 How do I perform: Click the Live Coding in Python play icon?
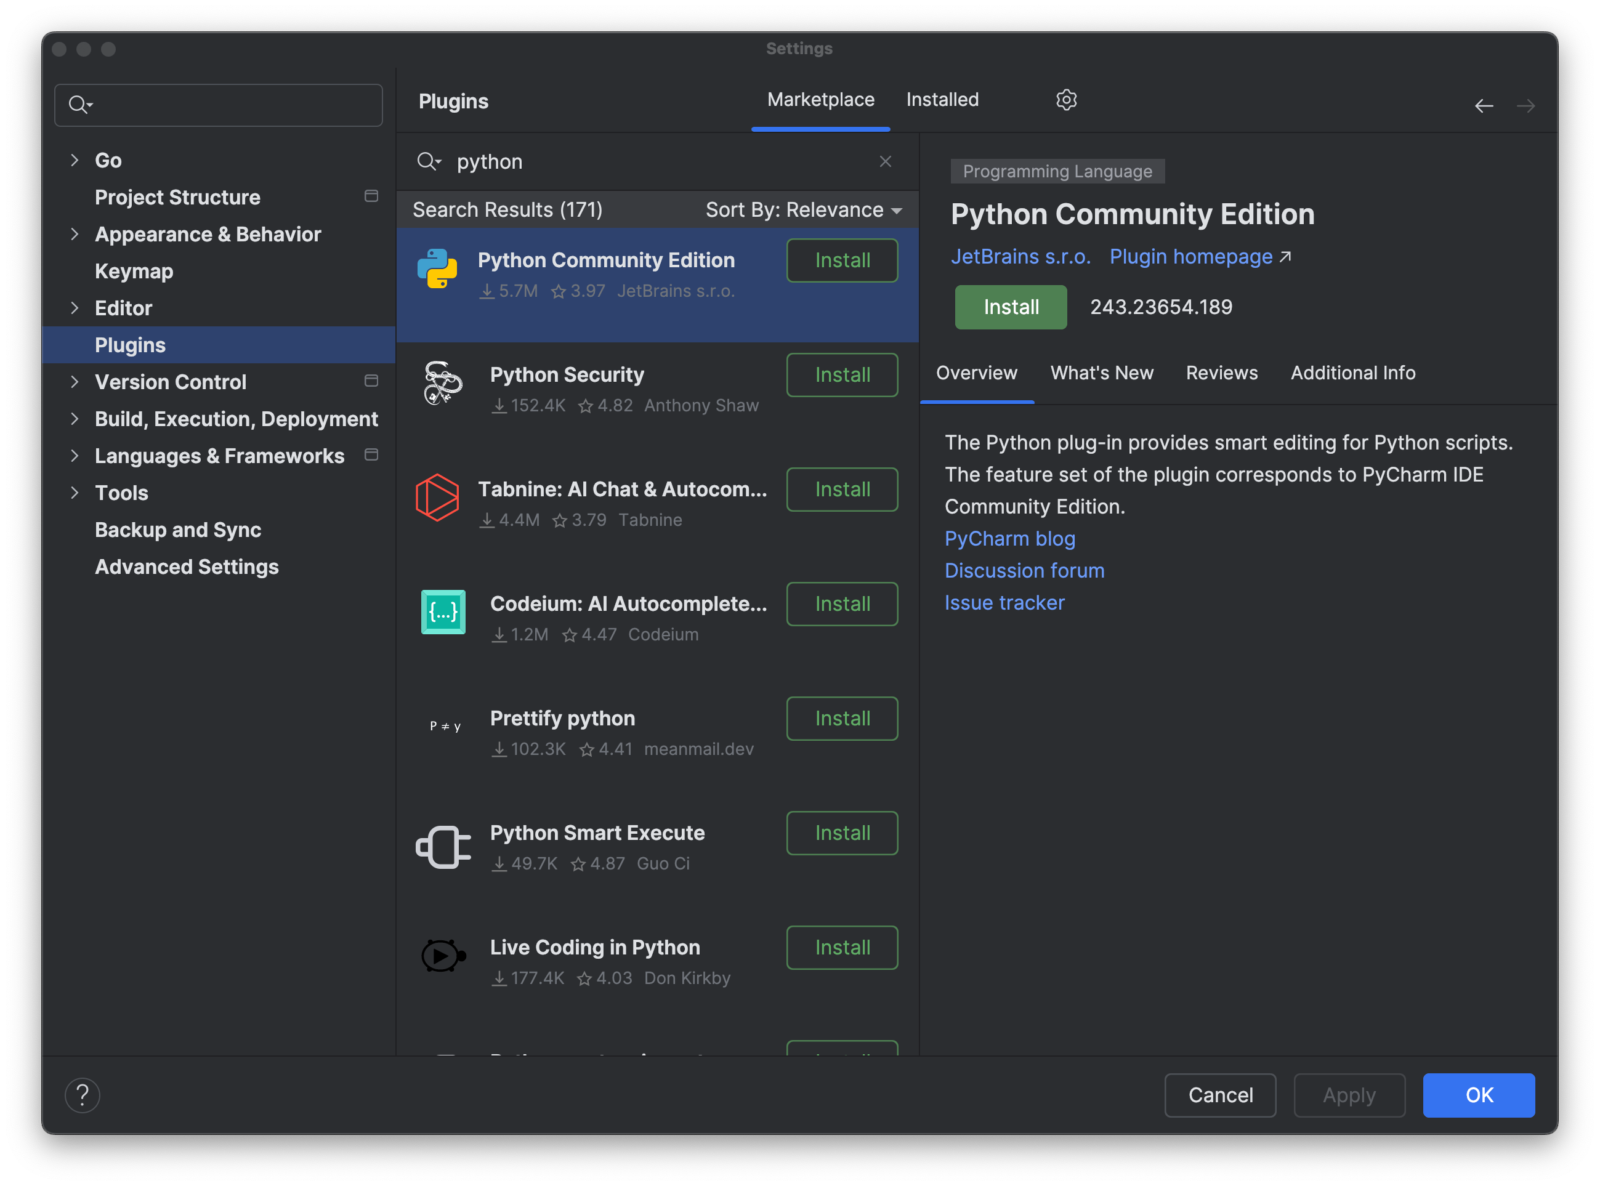click(441, 956)
